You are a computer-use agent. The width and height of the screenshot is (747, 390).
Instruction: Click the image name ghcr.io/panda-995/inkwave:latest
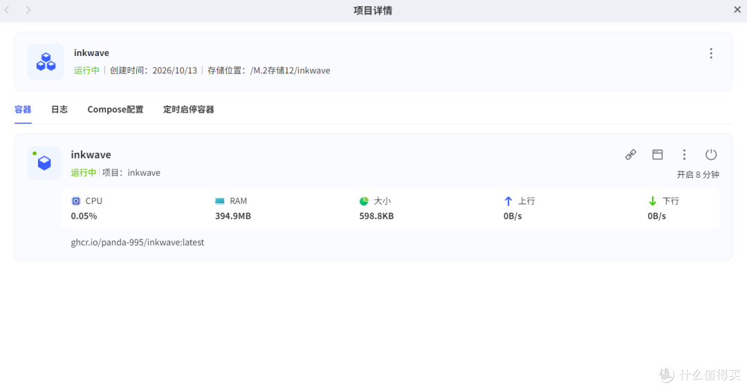tap(138, 243)
